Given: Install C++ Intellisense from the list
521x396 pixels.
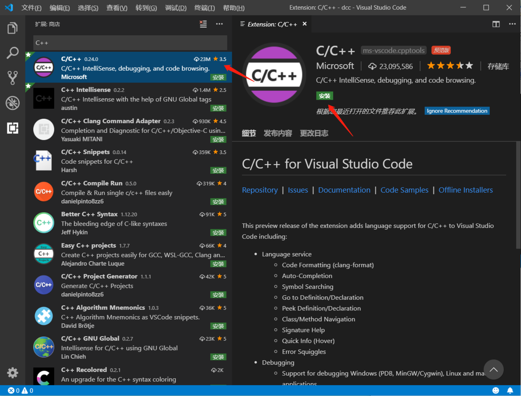Looking at the screenshot, I should (218, 108).
